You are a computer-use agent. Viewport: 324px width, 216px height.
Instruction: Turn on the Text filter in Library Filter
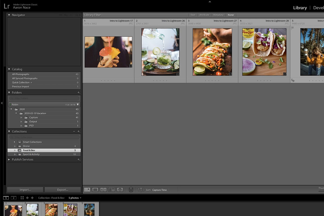click(193, 15)
